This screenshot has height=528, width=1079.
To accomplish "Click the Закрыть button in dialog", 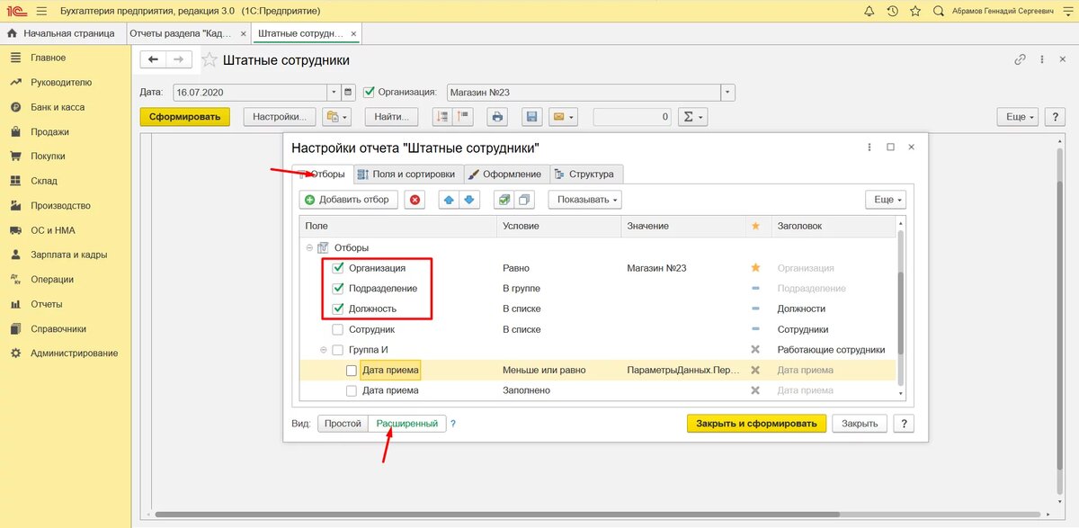I will [859, 424].
